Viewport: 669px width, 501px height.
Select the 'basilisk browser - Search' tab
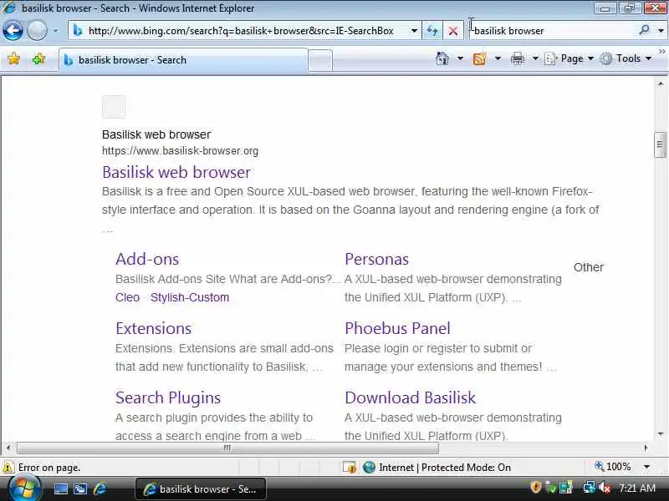[182, 60]
